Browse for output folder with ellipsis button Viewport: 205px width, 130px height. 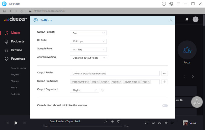pos(165,73)
